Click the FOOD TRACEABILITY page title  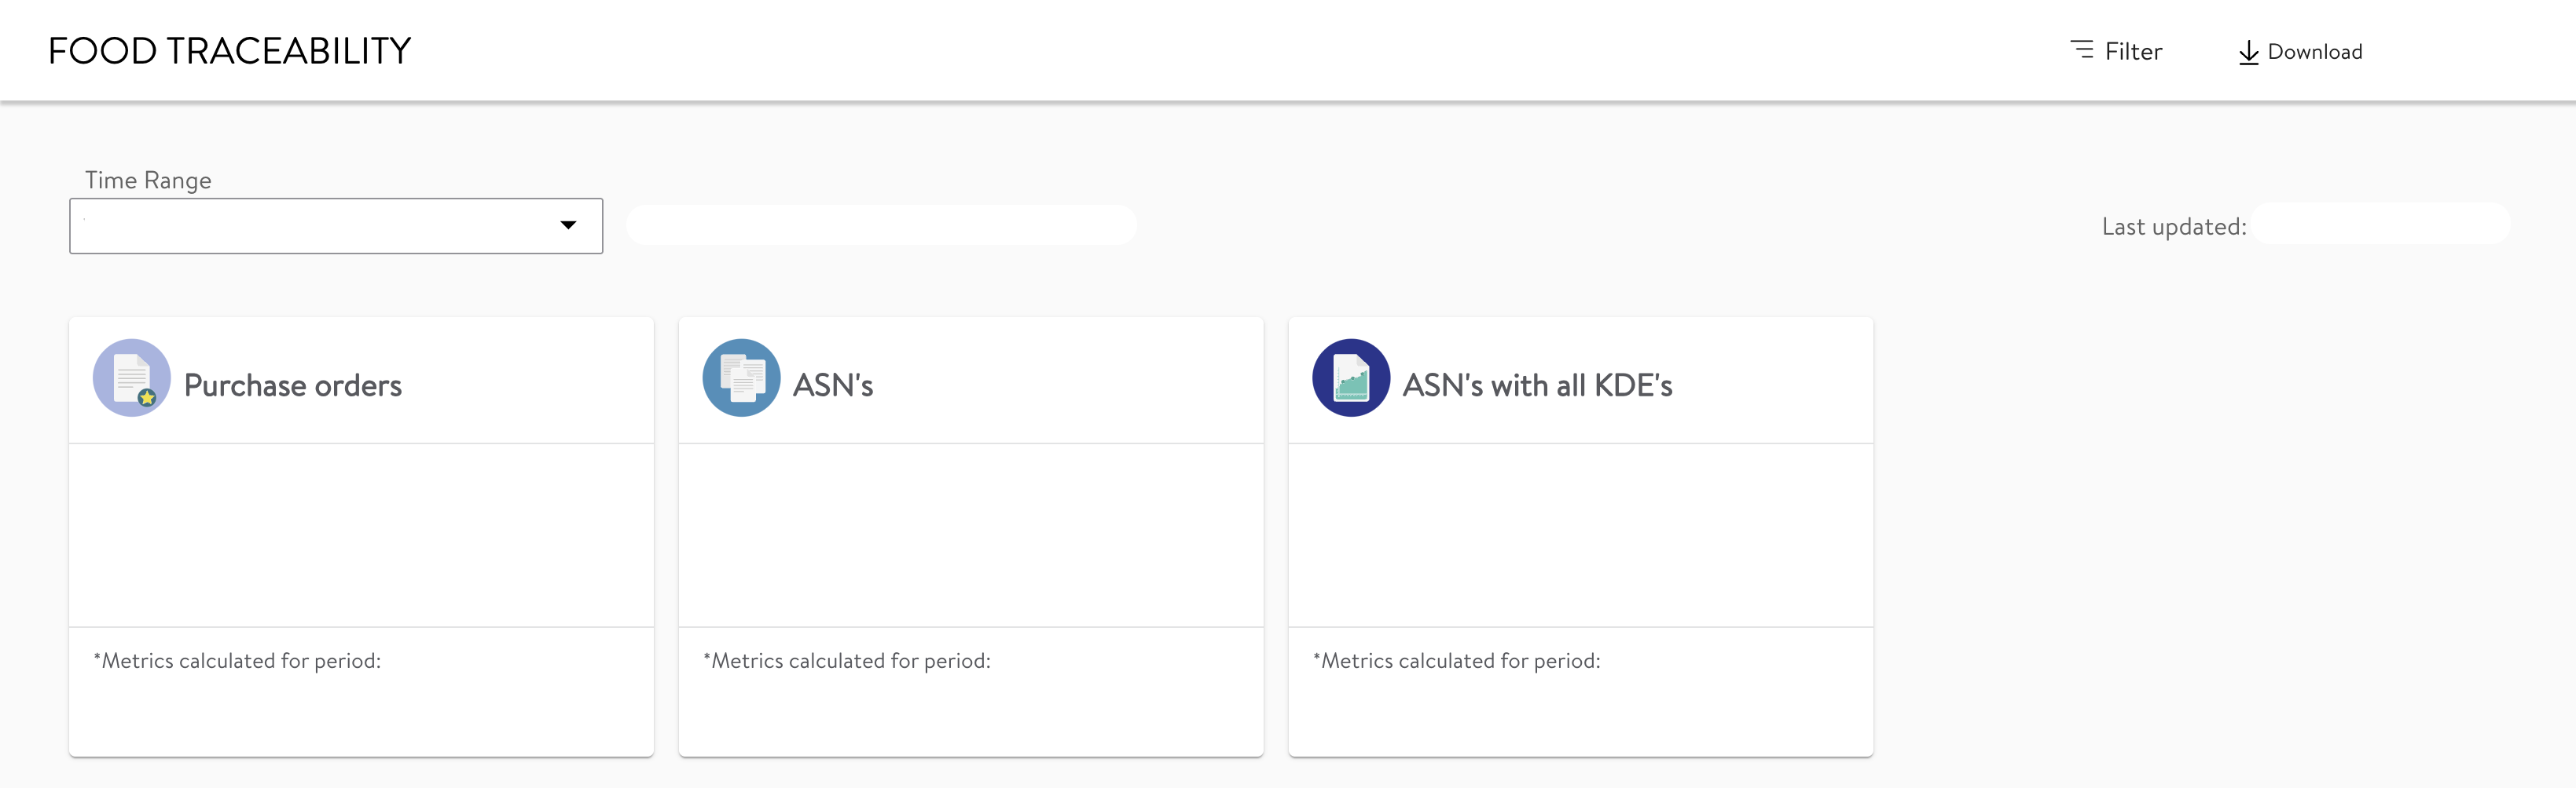tap(230, 51)
